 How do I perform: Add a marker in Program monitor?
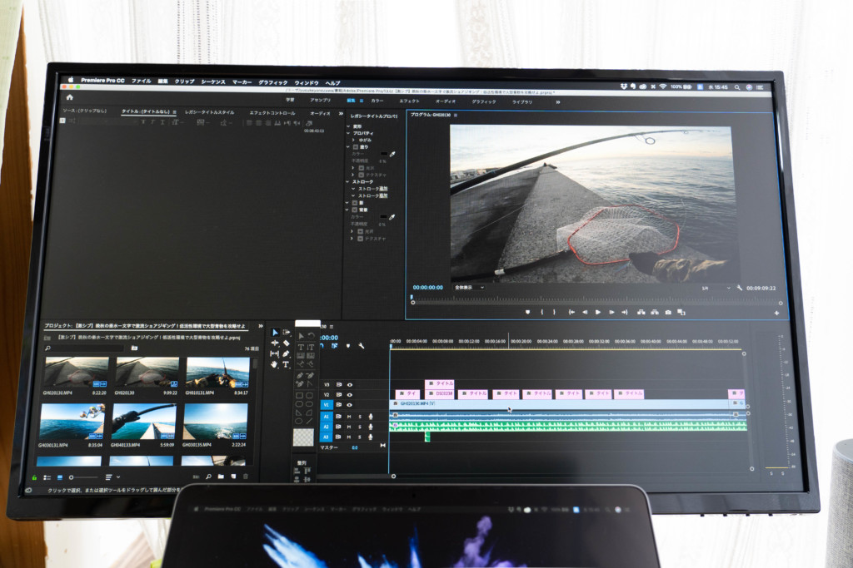527,312
